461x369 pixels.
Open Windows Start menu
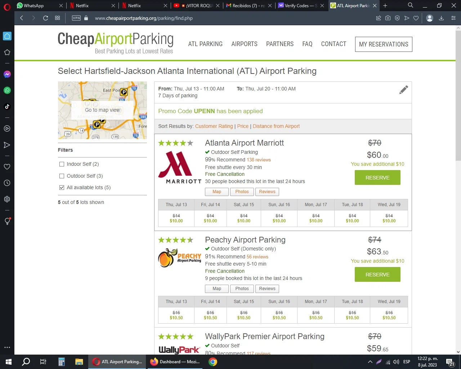tap(9, 362)
